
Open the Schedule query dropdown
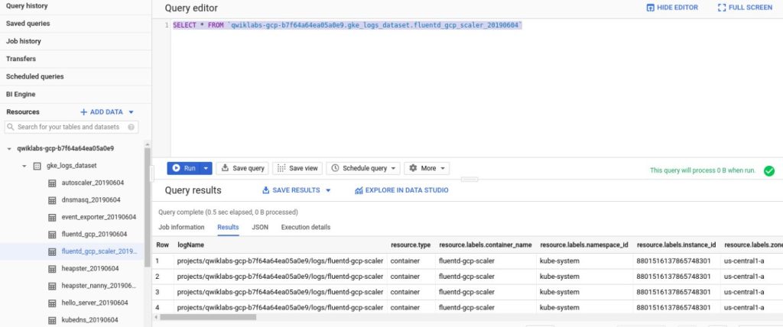coord(395,168)
